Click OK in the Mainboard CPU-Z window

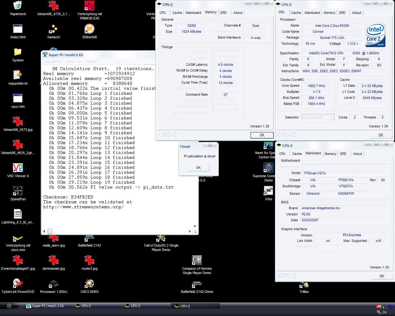[382, 276]
